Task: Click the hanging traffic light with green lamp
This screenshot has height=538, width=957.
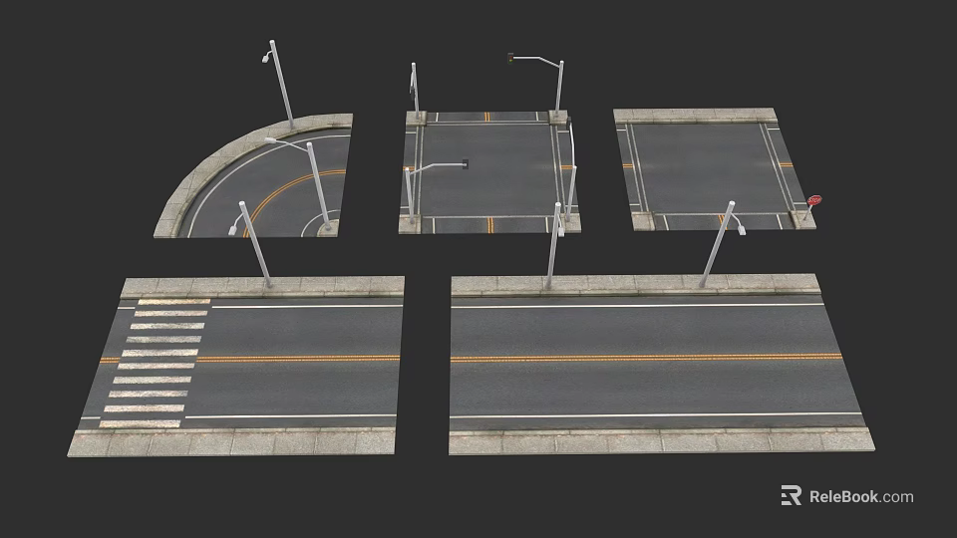Action: click(510, 58)
